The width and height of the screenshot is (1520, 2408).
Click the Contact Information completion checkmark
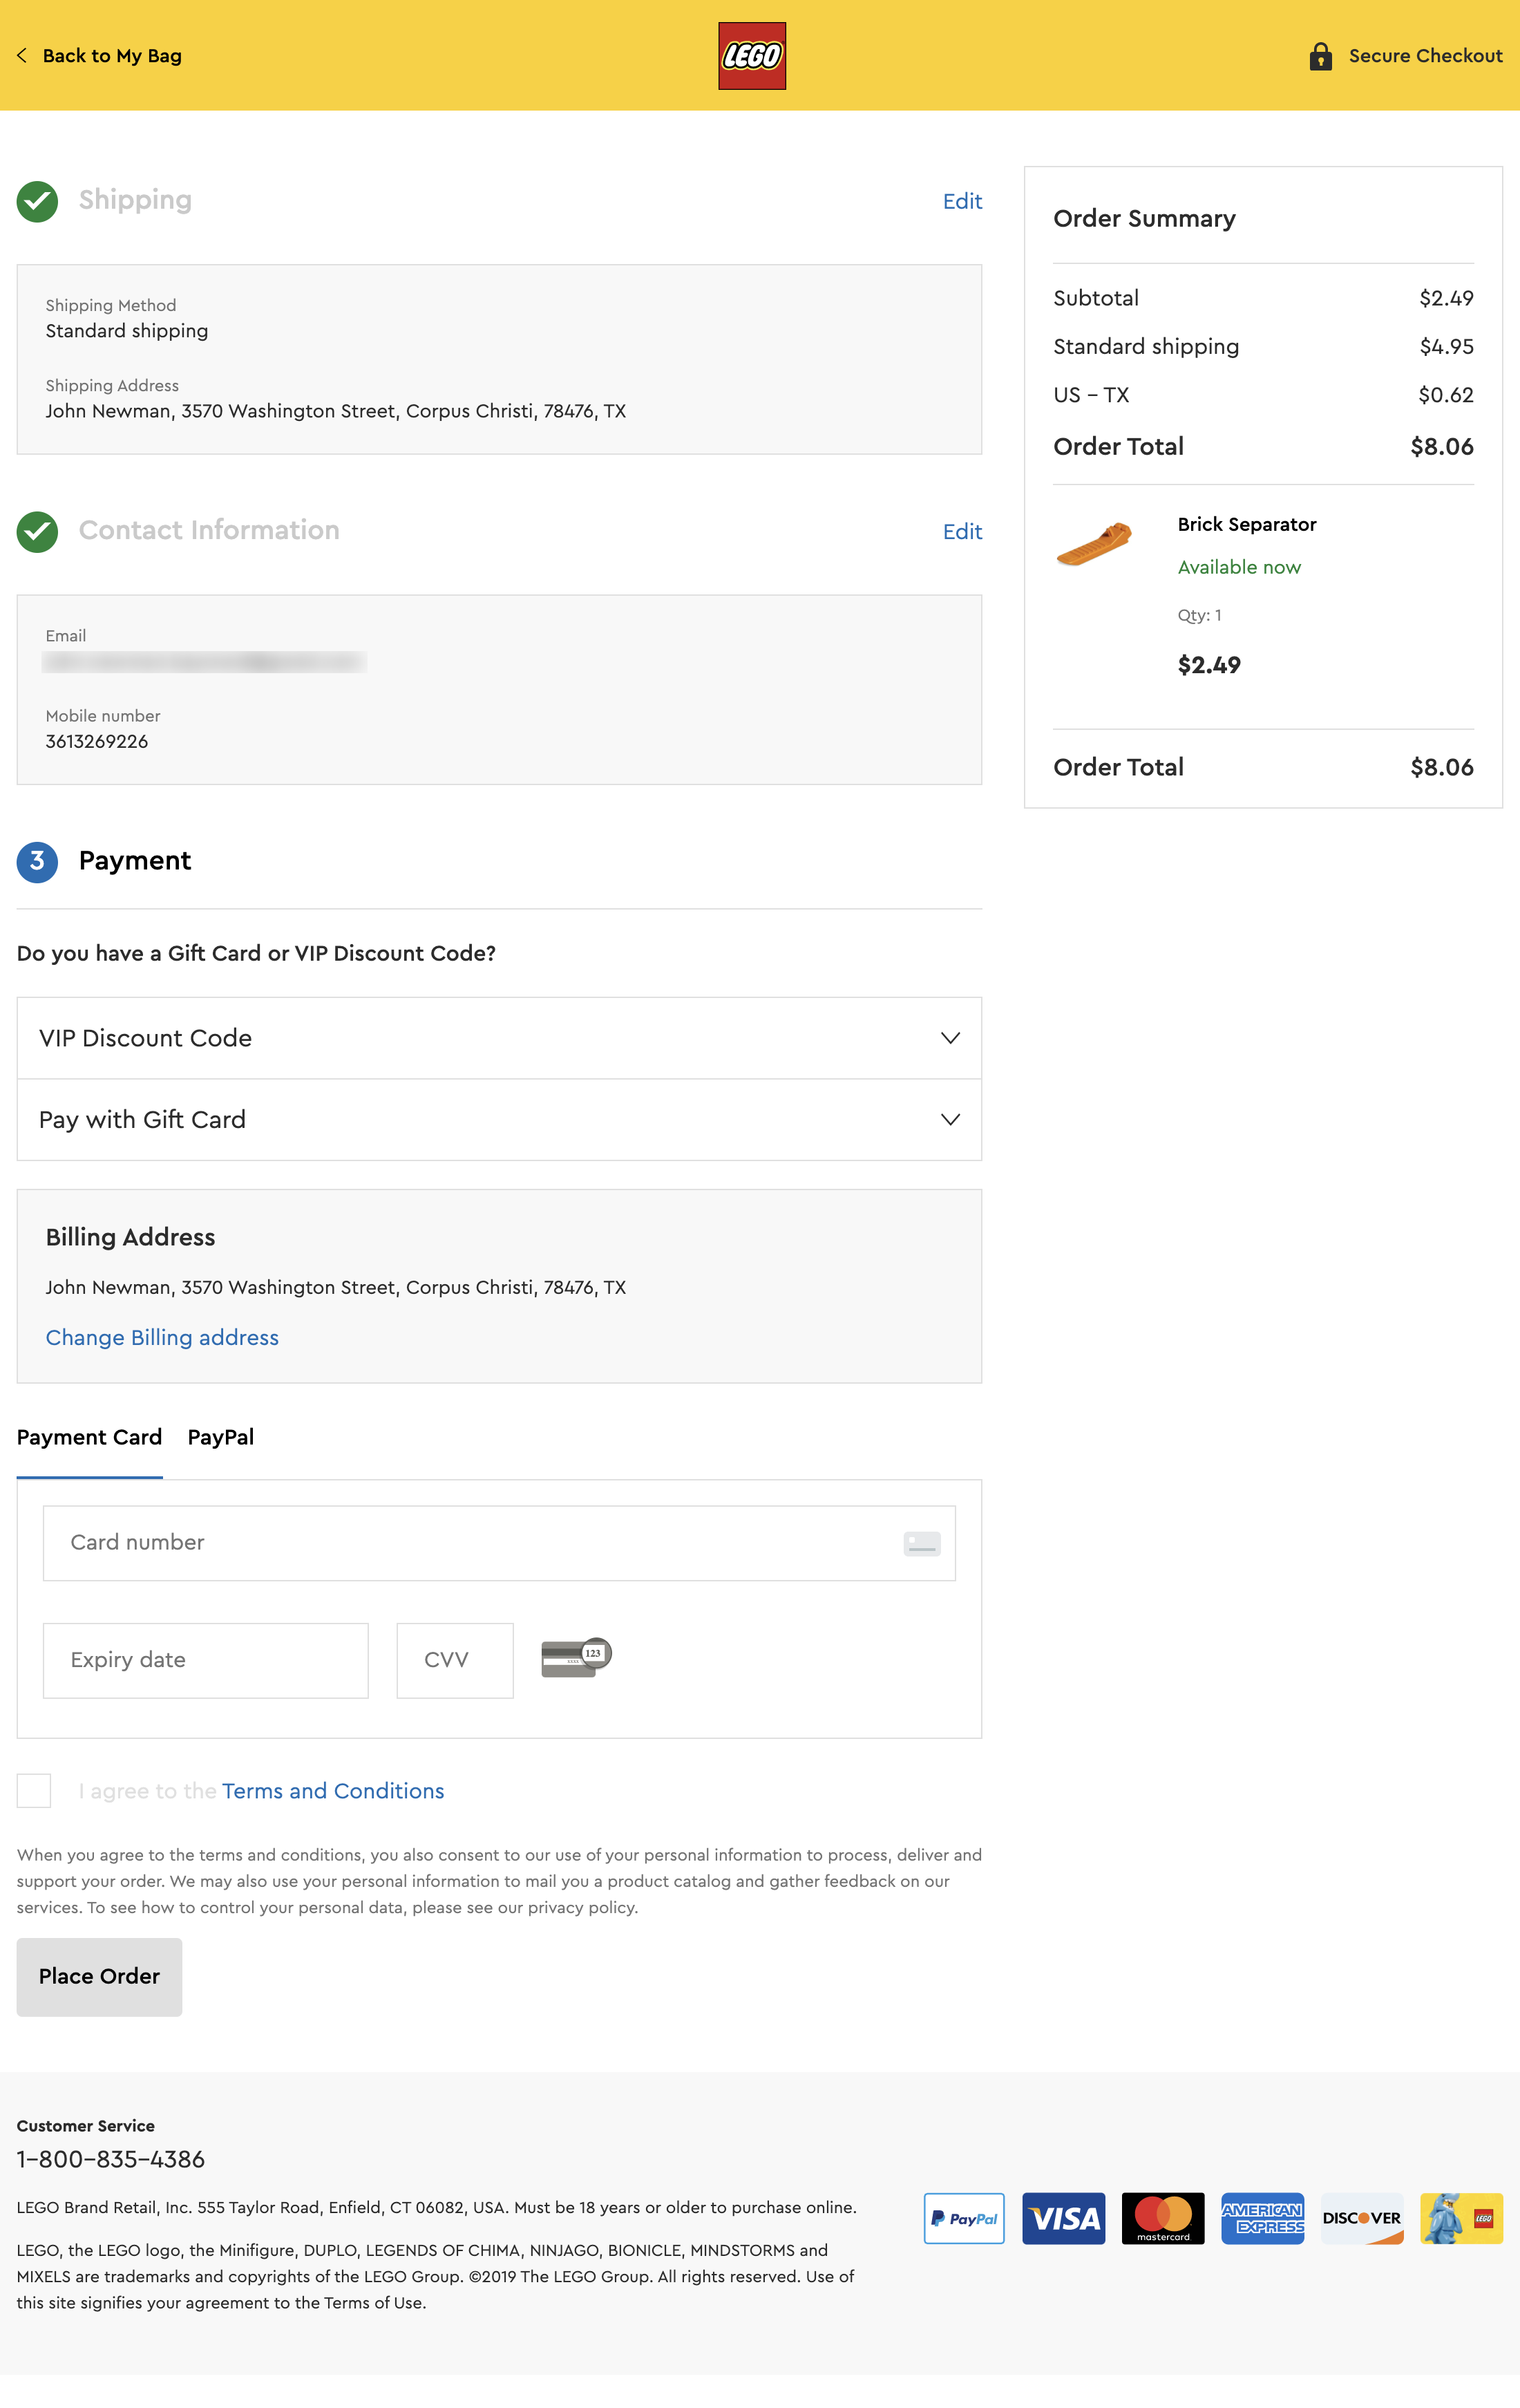[37, 532]
